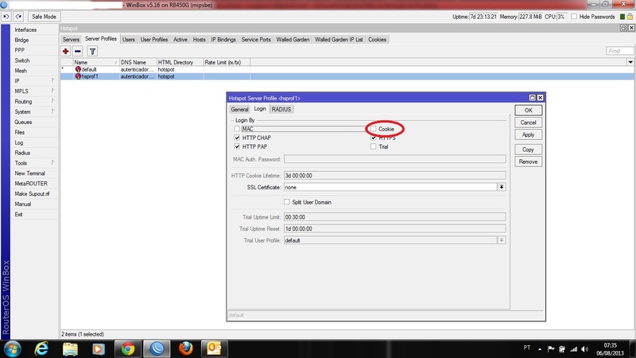
Task: Open Outlook on the taskbar
Action: click(x=214, y=348)
